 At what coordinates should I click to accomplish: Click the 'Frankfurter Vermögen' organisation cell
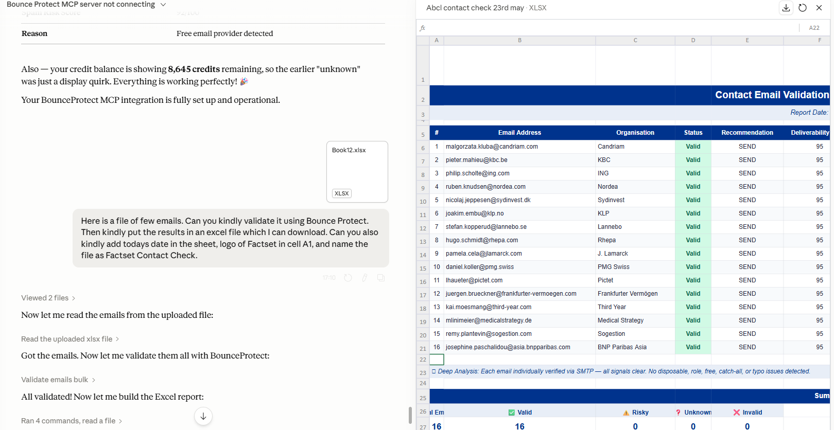click(x=635, y=294)
